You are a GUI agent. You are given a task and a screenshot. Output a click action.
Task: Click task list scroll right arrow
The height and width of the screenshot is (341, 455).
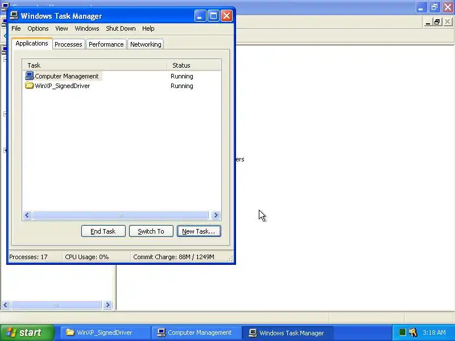(x=216, y=215)
